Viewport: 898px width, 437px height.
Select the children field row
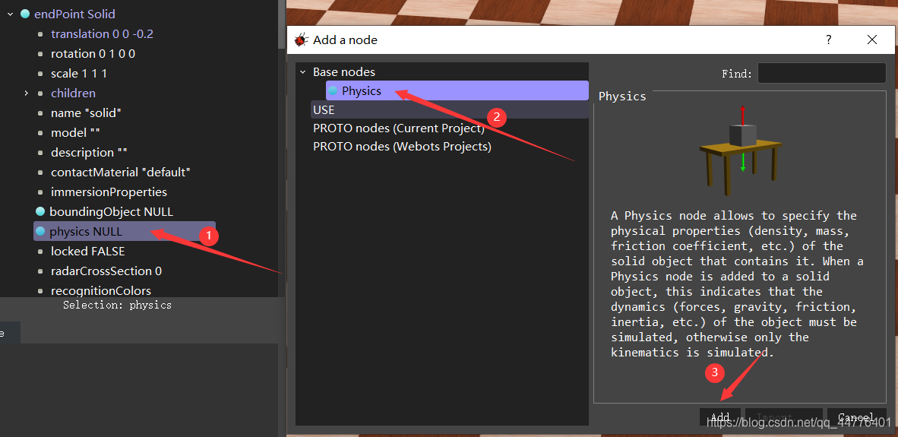pos(73,93)
